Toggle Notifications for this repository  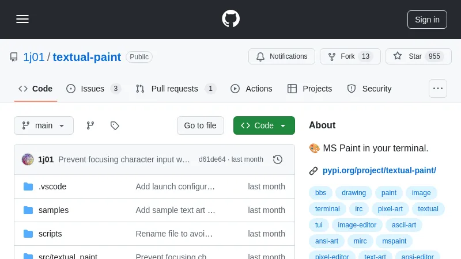(282, 56)
